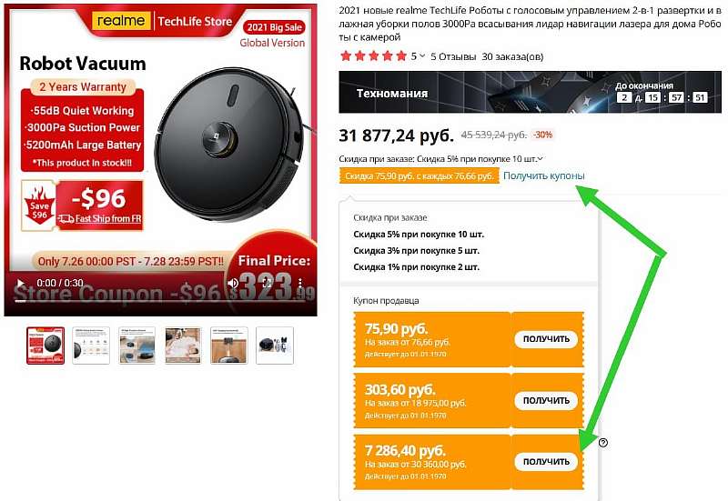Get the 75,90 руб. coupon
728x501 pixels.
pos(546,339)
